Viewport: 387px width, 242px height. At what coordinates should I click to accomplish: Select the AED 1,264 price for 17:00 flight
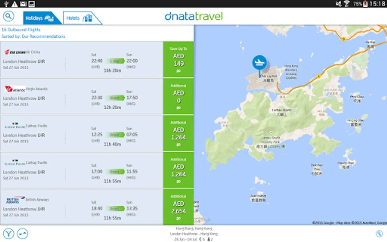178,170
